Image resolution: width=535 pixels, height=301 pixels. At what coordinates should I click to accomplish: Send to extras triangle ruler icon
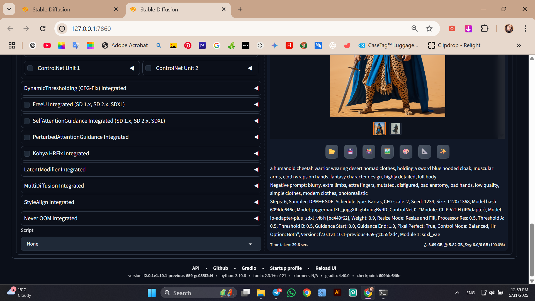click(424, 152)
